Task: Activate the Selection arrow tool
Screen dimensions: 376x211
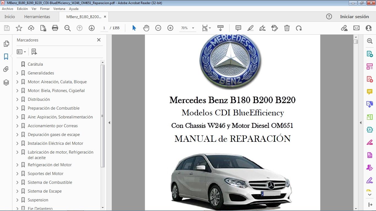Action: tap(135, 28)
